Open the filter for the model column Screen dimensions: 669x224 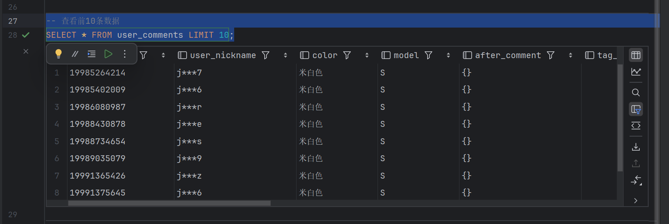coord(428,55)
